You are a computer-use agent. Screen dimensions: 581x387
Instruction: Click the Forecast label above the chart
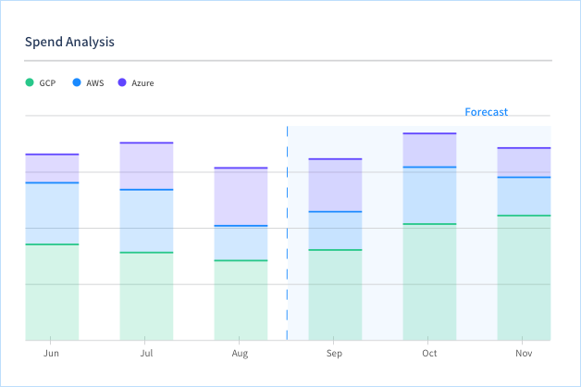point(486,112)
